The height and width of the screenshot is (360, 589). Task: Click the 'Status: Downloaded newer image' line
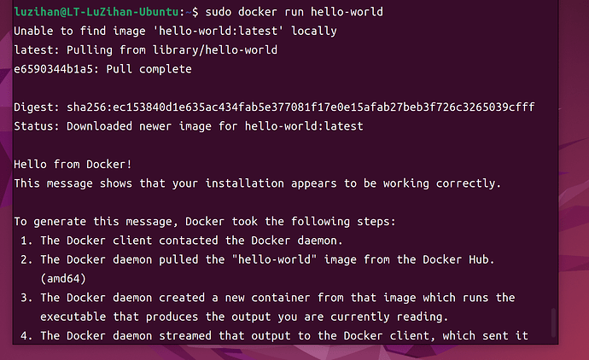pyautogui.click(x=189, y=126)
